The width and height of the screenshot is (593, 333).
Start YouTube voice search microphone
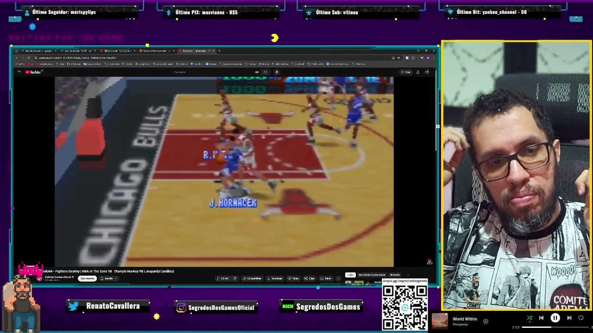click(277, 72)
